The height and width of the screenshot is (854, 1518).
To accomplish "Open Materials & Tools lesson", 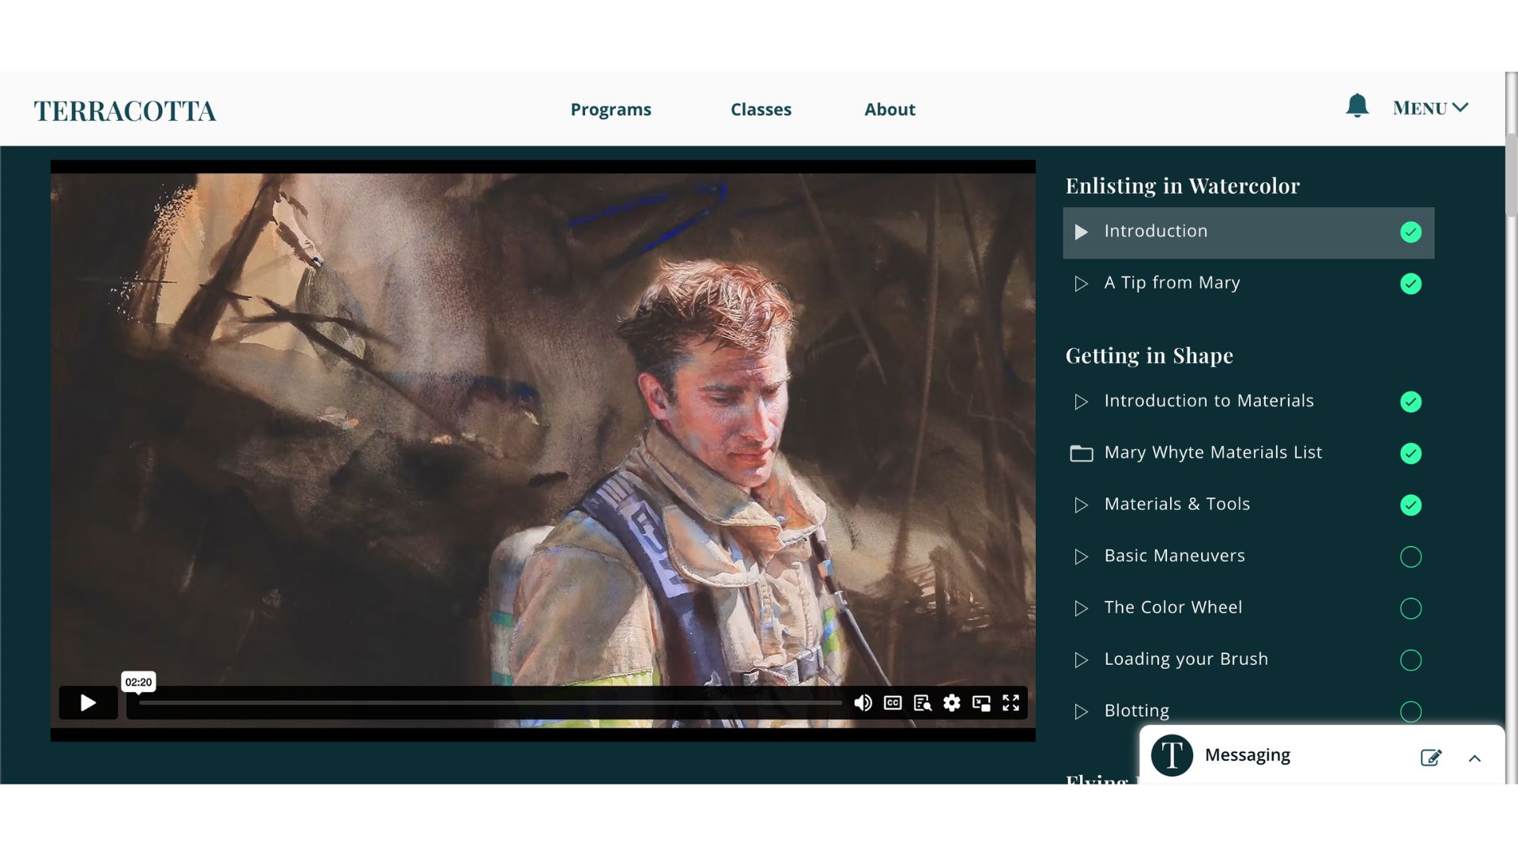I will [1248, 505].
